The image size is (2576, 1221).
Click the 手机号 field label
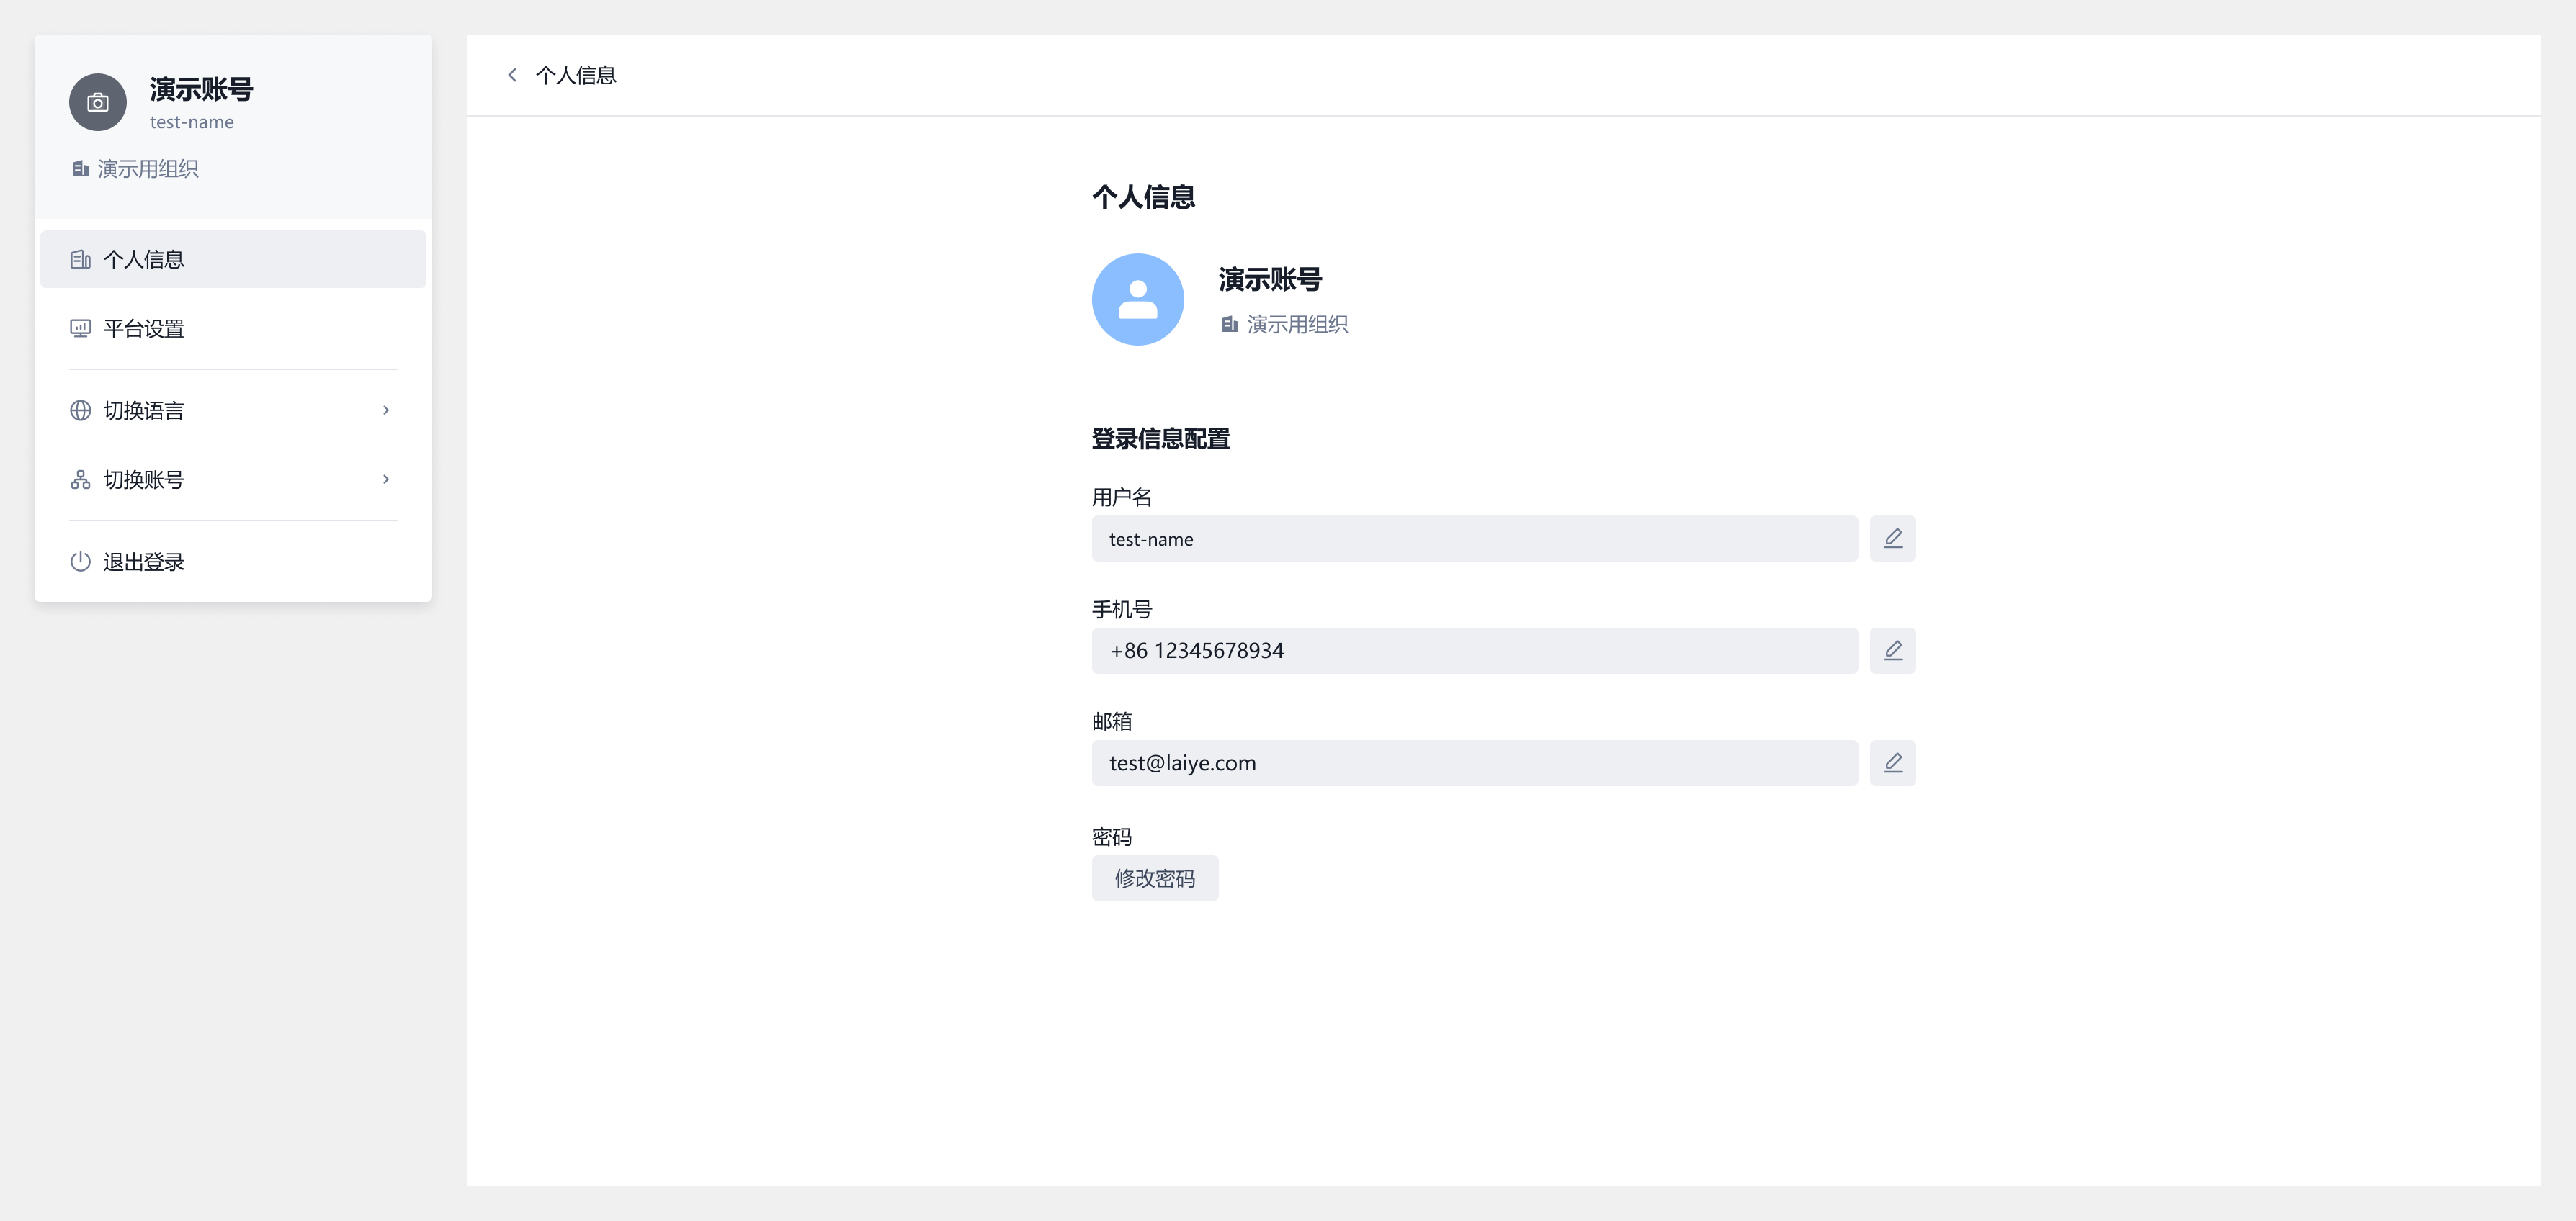[x=1121, y=610]
